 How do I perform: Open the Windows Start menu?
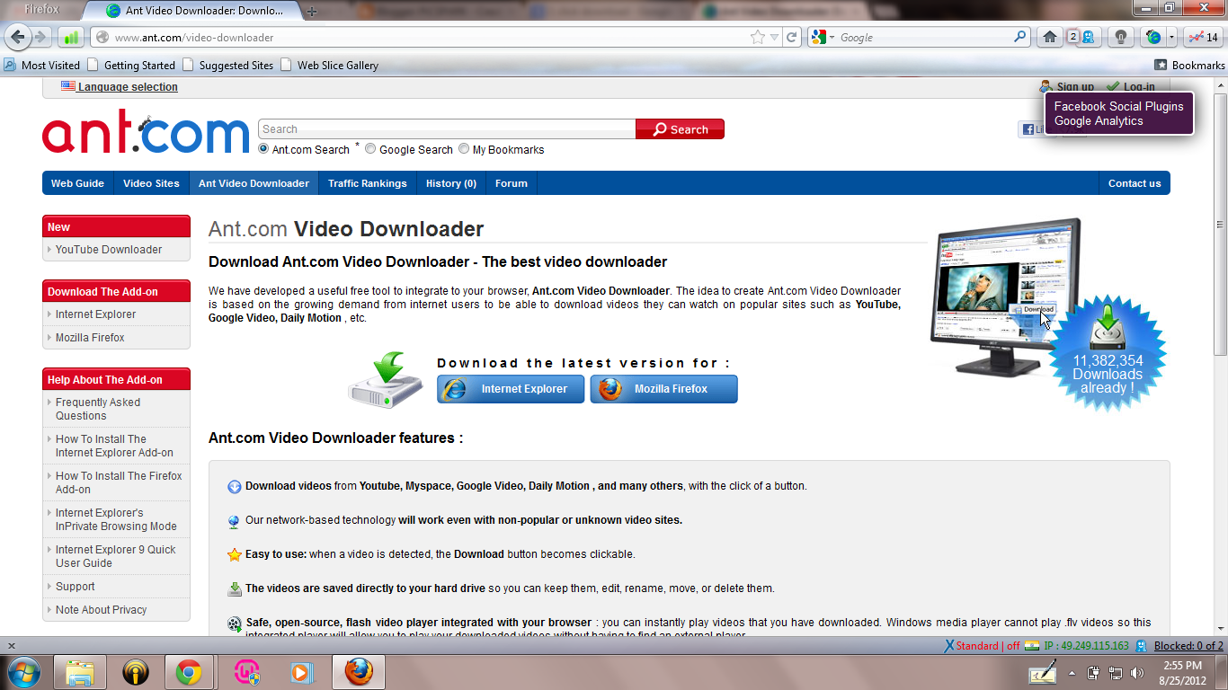click(23, 672)
